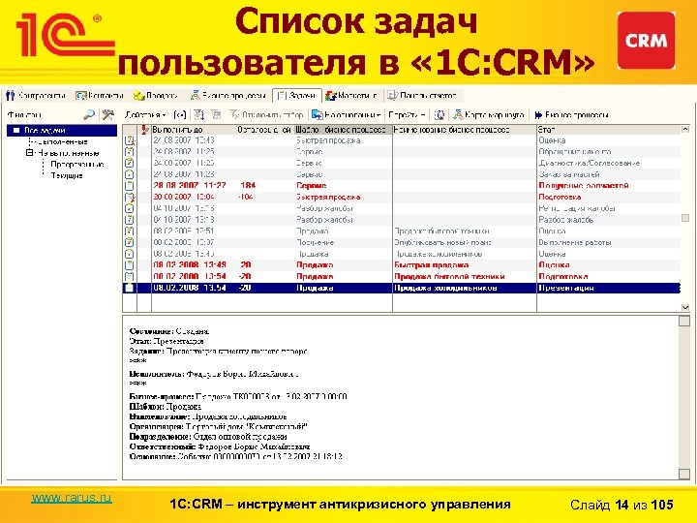
Task: Click task icon of Выполнение работы row
Action: (129, 242)
